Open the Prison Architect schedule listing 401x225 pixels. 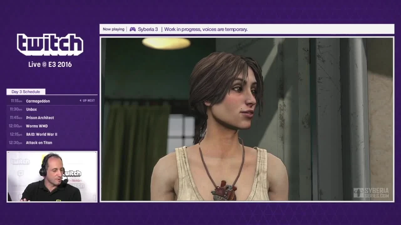click(39, 118)
